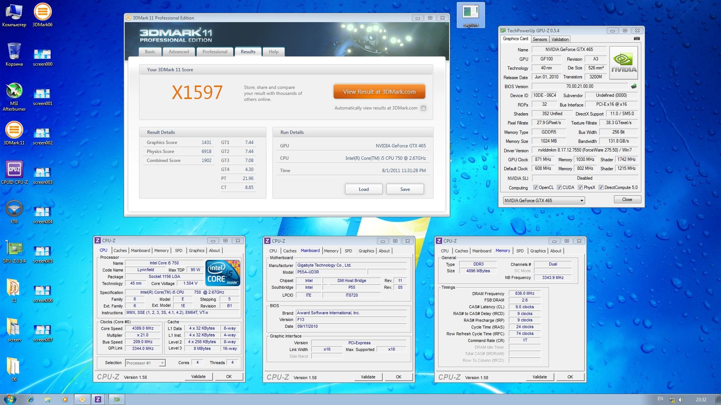Viewport: 721px width, 405px height.
Task: Select the screen004 file on desktop
Action: [x=42, y=214]
